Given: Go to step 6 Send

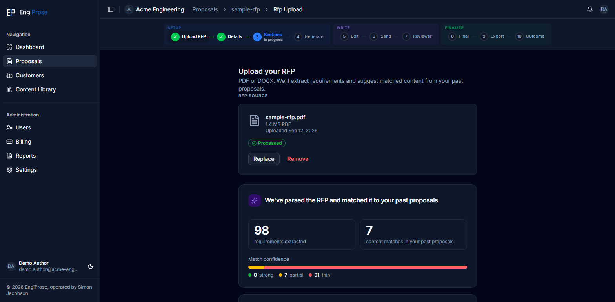Looking at the screenshot, I should pyautogui.click(x=380, y=36).
